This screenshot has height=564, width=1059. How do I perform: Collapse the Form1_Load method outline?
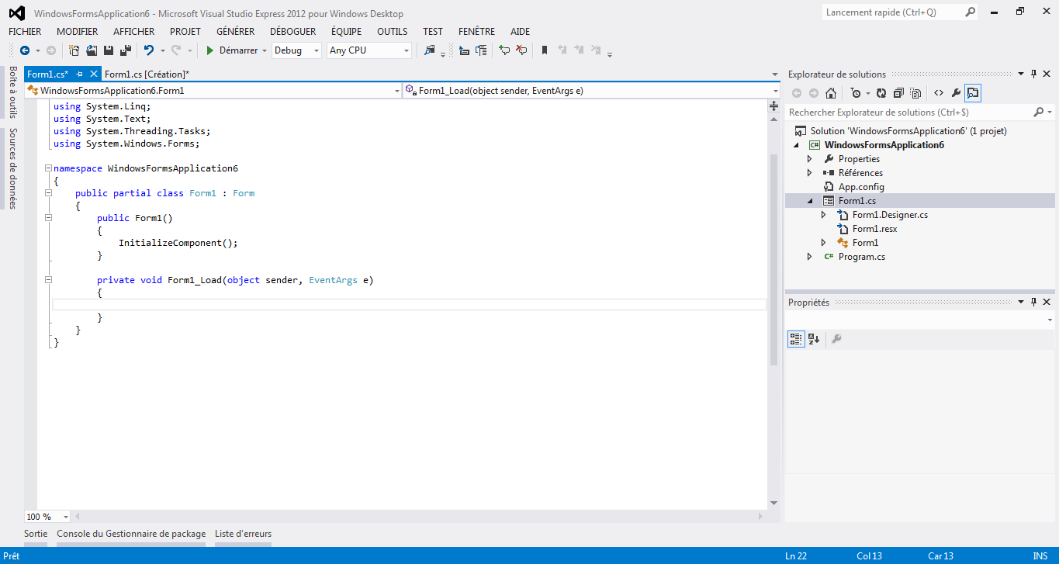tap(48, 280)
